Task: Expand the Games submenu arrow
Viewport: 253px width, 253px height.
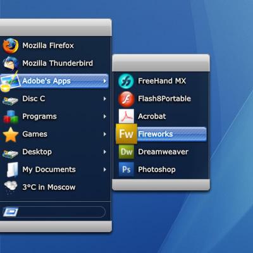Action: click(x=105, y=134)
